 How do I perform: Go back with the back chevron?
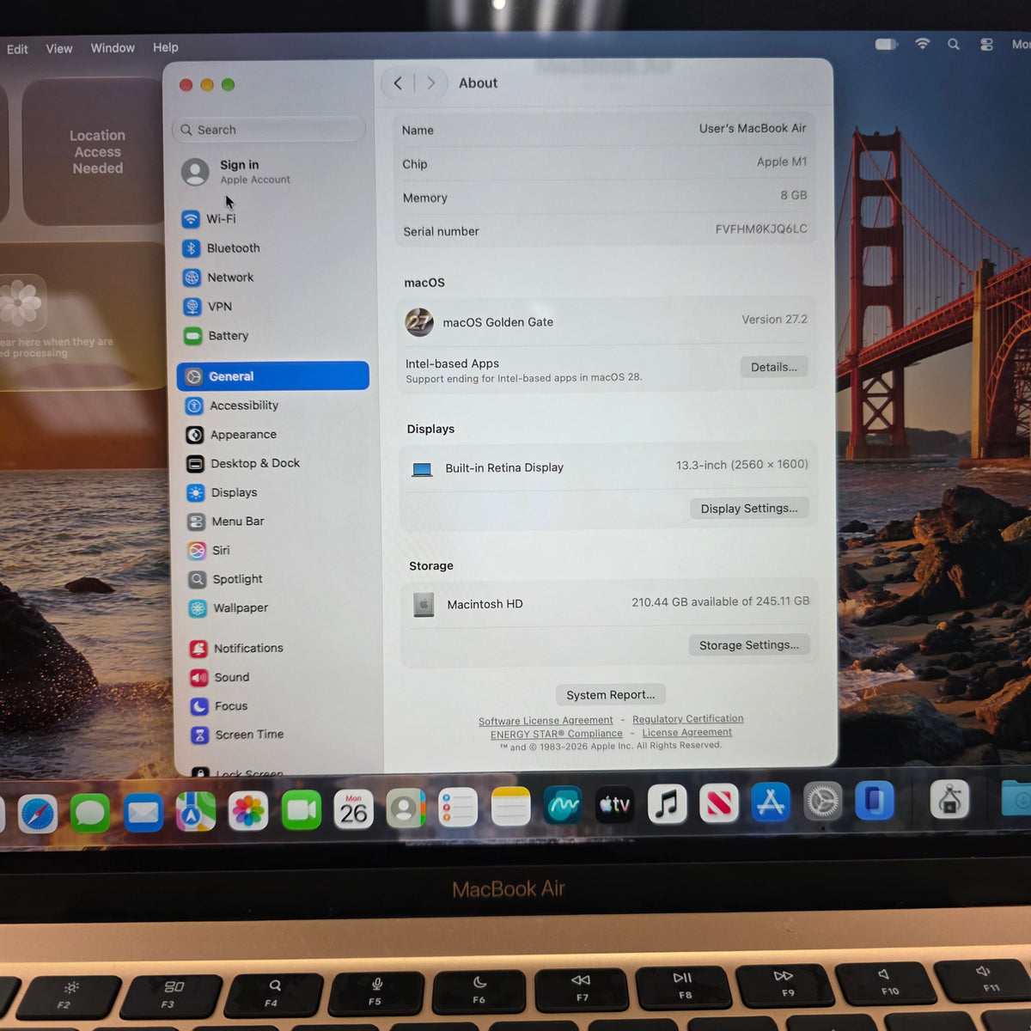pos(398,83)
